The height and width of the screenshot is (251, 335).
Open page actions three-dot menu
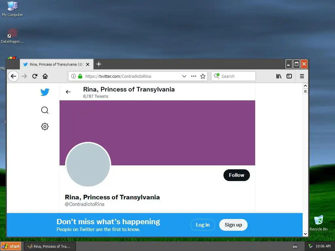tap(194, 76)
